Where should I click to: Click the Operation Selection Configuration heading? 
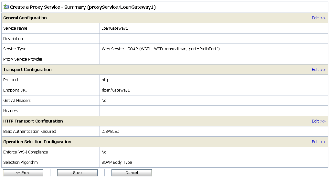tap(37, 142)
